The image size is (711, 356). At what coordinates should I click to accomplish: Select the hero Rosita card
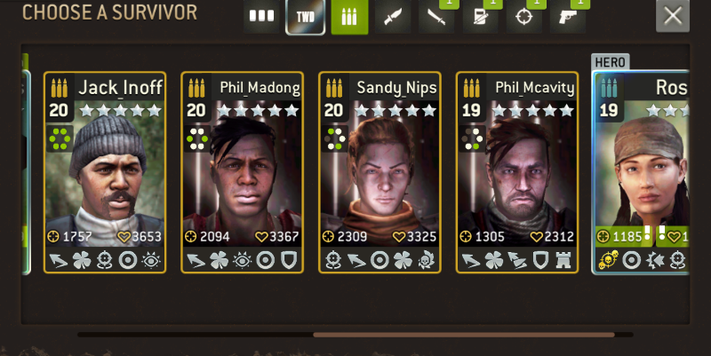[641, 172]
